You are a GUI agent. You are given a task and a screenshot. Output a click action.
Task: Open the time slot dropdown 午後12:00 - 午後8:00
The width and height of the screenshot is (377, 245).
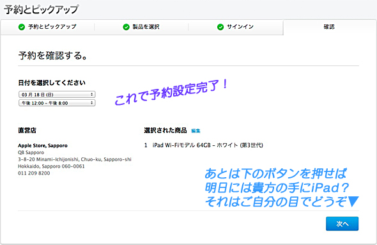click(x=57, y=103)
